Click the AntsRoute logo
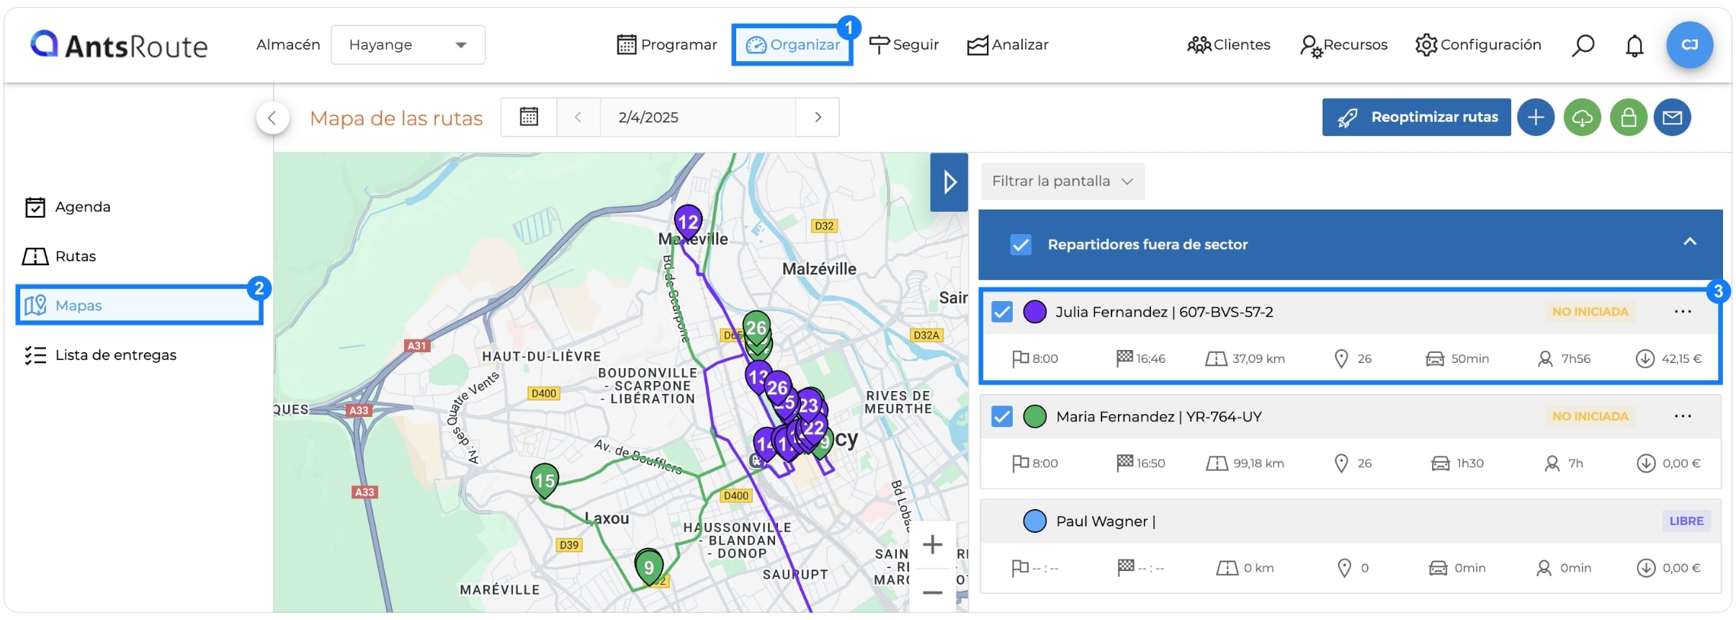The image size is (1736, 620). pos(119,45)
